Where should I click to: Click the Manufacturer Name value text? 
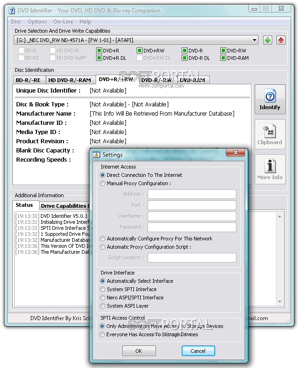[x=162, y=114]
